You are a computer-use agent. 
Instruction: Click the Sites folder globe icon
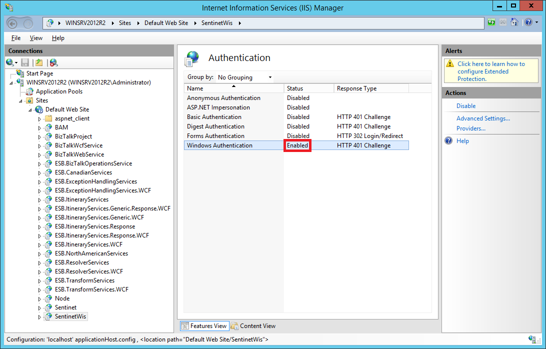(30, 100)
